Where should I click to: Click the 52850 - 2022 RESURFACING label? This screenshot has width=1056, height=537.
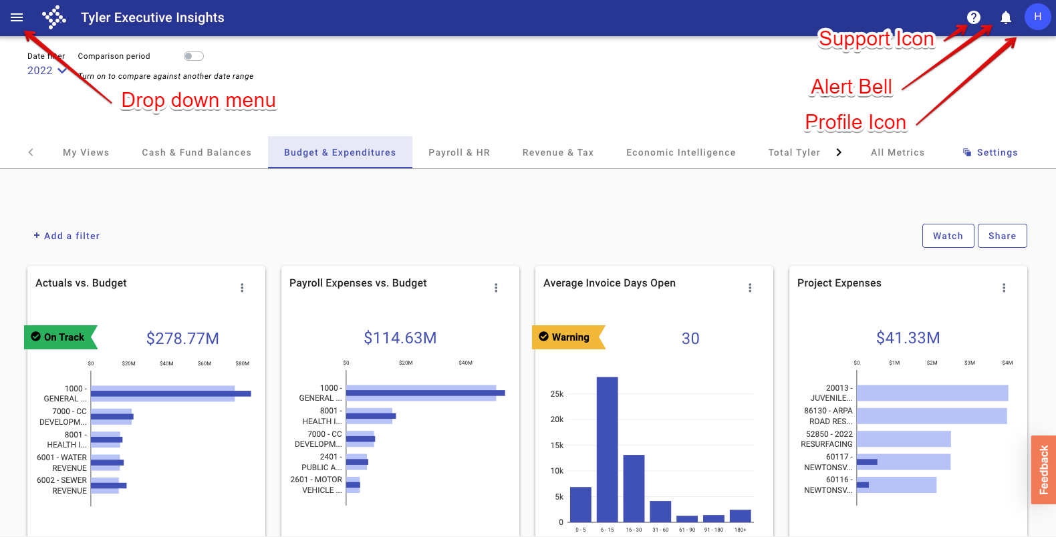pyautogui.click(x=827, y=439)
